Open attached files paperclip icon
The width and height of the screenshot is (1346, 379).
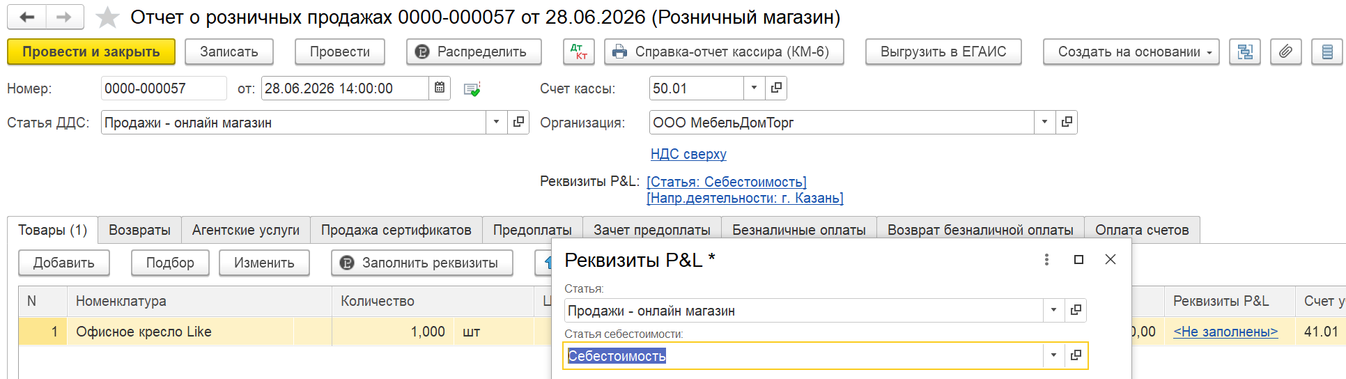click(x=1286, y=52)
